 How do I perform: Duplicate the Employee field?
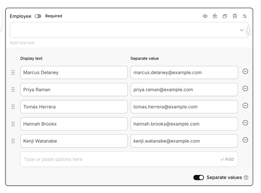coord(225,16)
